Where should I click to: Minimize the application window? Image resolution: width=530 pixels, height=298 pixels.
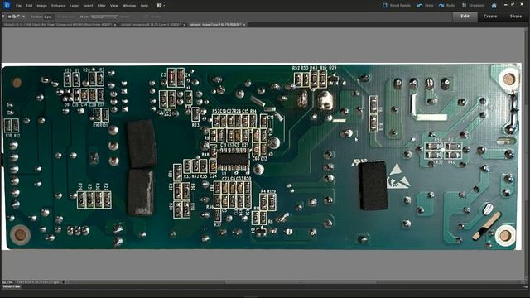(x=506, y=5)
